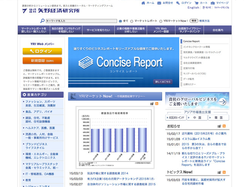Expand ヘルスケア、医療、医薬 category
The image size is (247, 187).
(x=42, y=128)
